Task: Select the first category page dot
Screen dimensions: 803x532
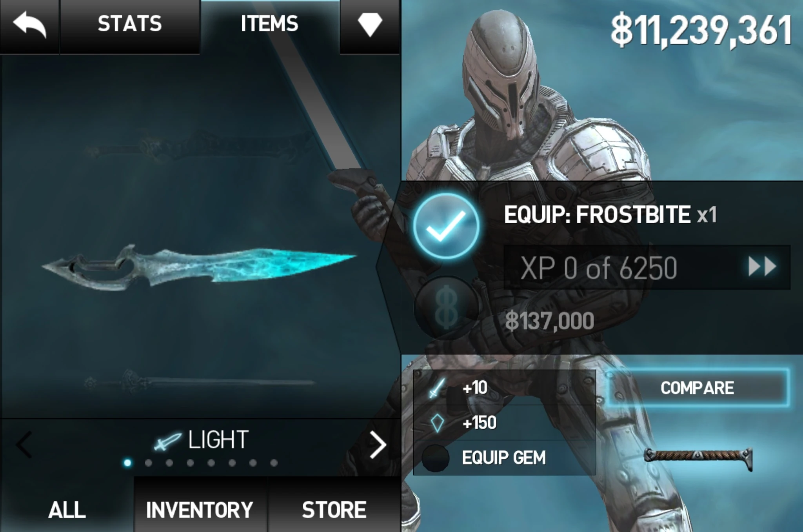Action: tap(127, 463)
